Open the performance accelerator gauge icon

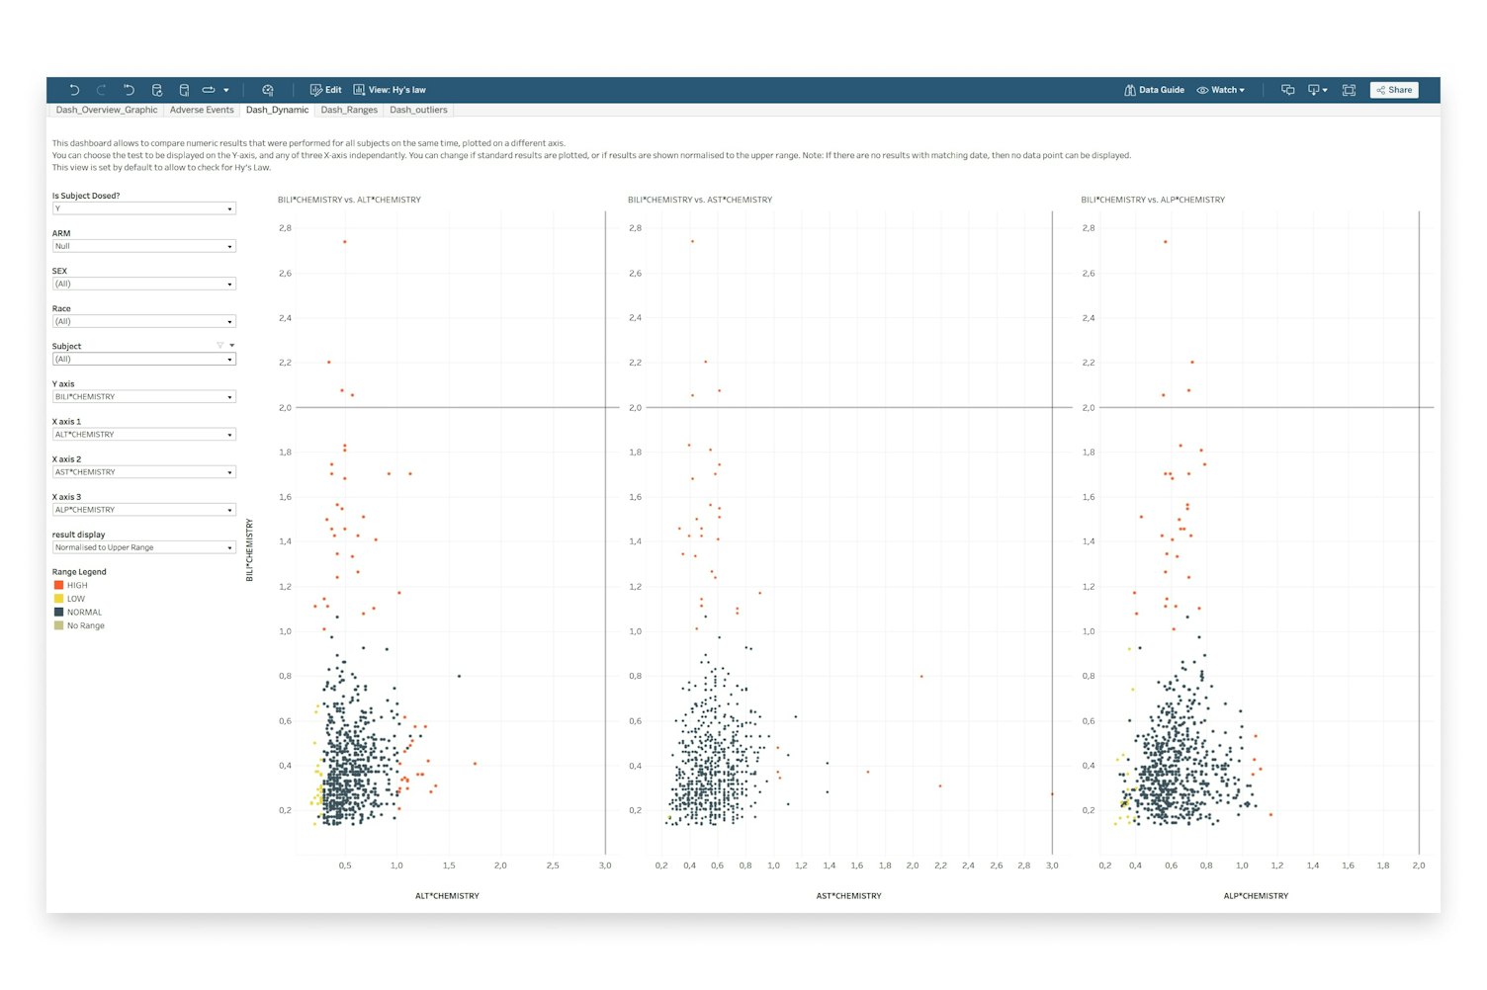(x=267, y=90)
